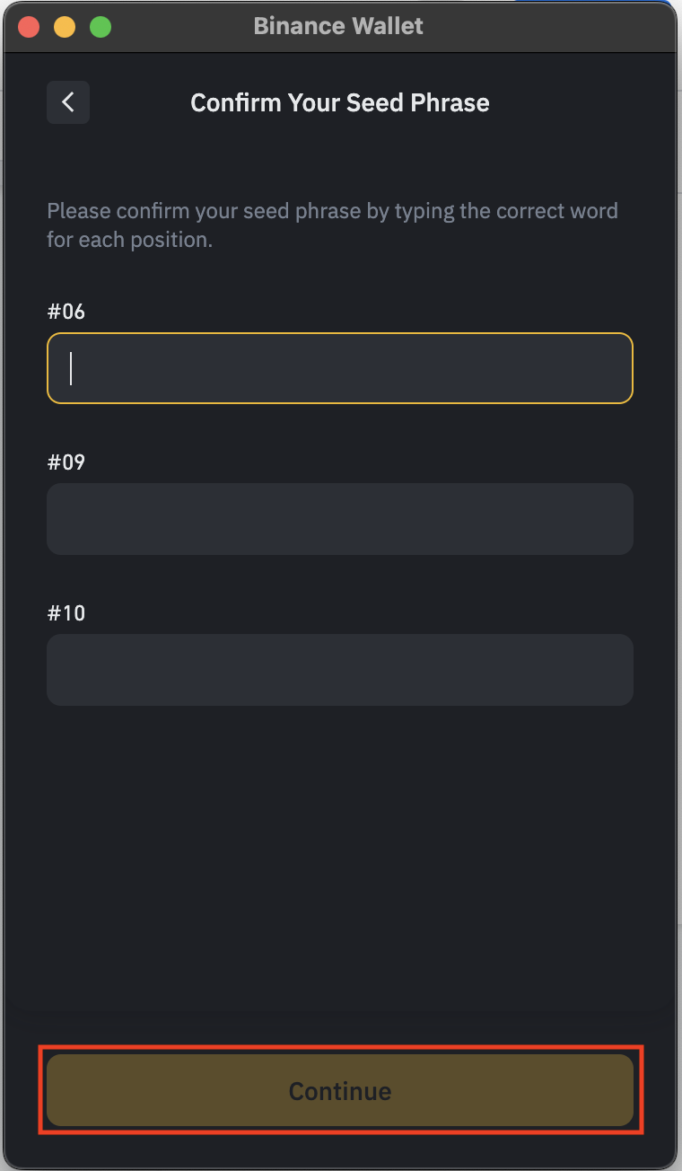Viewport: 682px width, 1171px height.
Task: Minimize the window with the yellow button
Action: [x=65, y=27]
